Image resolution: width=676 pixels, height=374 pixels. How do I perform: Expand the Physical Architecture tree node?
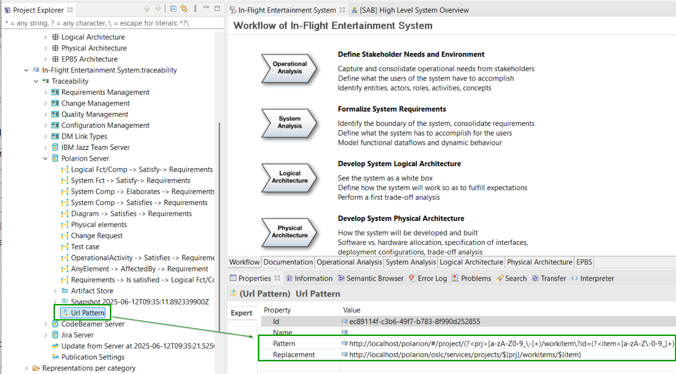45,48
